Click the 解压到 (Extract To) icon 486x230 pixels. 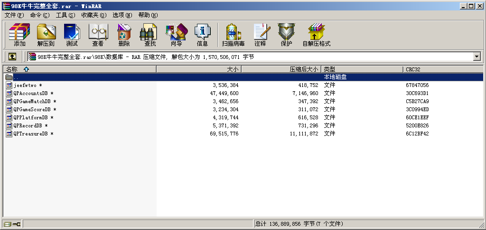46,35
